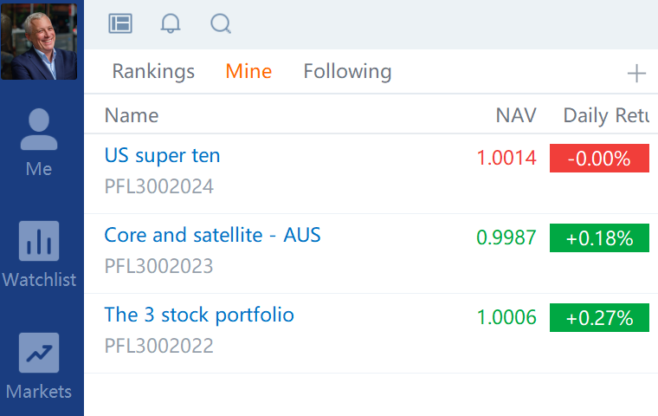Open the US super ten portfolio
The height and width of the screenshot is (416, 658).
tap(162, 156)
